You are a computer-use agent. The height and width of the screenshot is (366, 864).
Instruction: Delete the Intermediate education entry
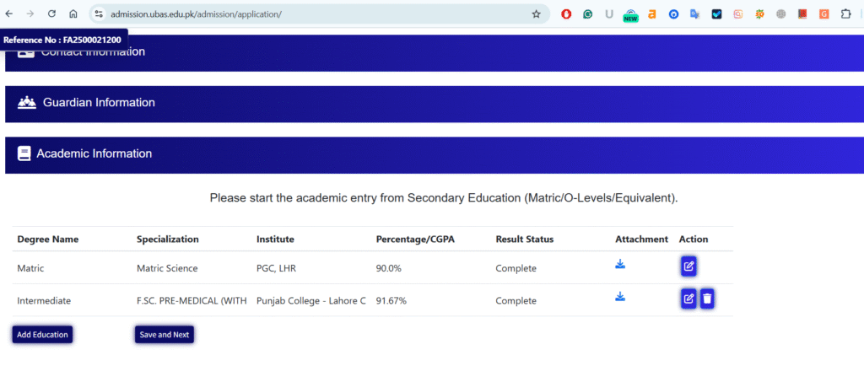707,299
